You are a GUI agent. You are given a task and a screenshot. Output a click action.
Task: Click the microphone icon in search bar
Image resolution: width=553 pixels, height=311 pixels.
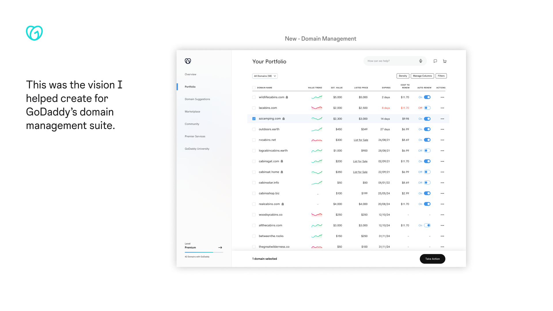tap(421, 61)
